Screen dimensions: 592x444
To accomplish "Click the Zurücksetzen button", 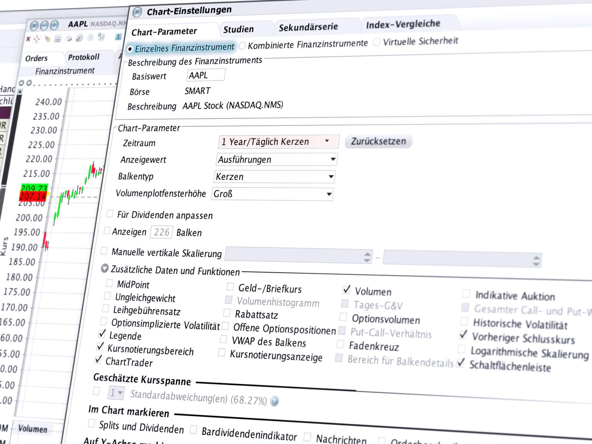I will tap(378, 141).
